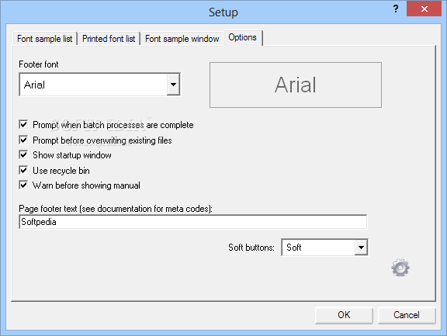Image resolution: width=447 pixels, height=336 pixels.
Task: Click the Soft buttons combo box showing Soft
Action: tap(324, 247)
